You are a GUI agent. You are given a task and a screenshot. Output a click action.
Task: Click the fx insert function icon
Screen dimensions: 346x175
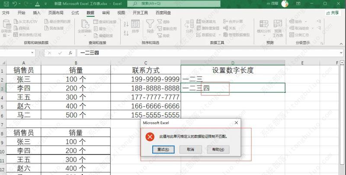70,53
